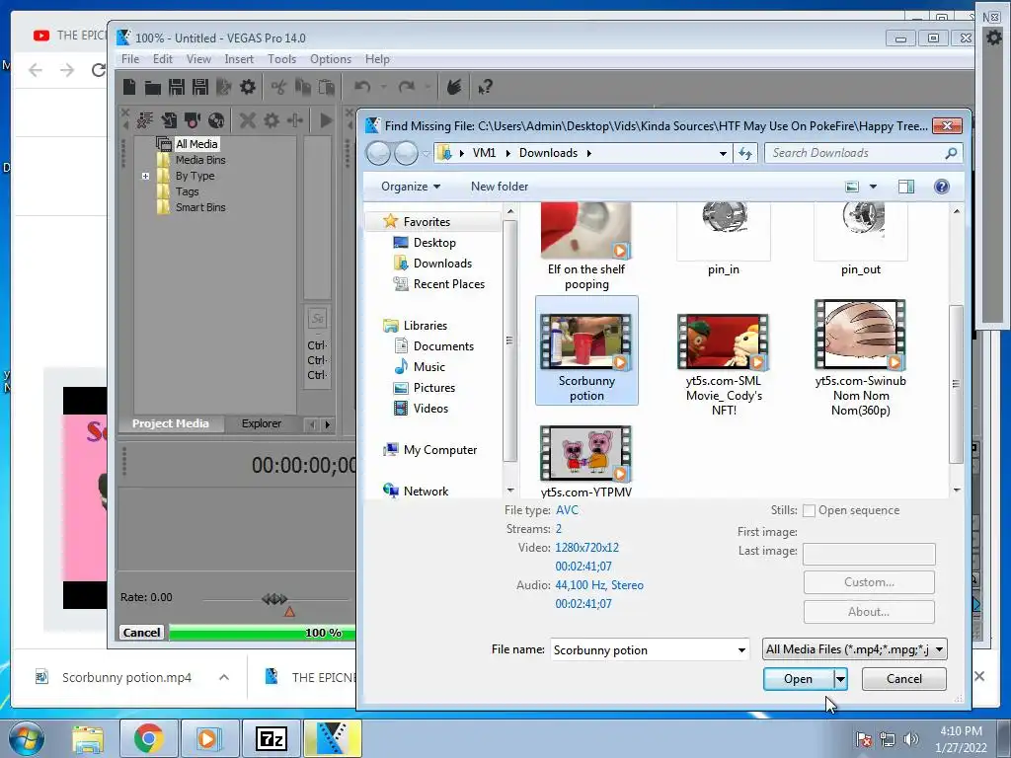Image resolution: width=1011 pixels, height=758 pixels.
Task: Open the File menu in VEGAS Pro
Action: tap(130, 59)
